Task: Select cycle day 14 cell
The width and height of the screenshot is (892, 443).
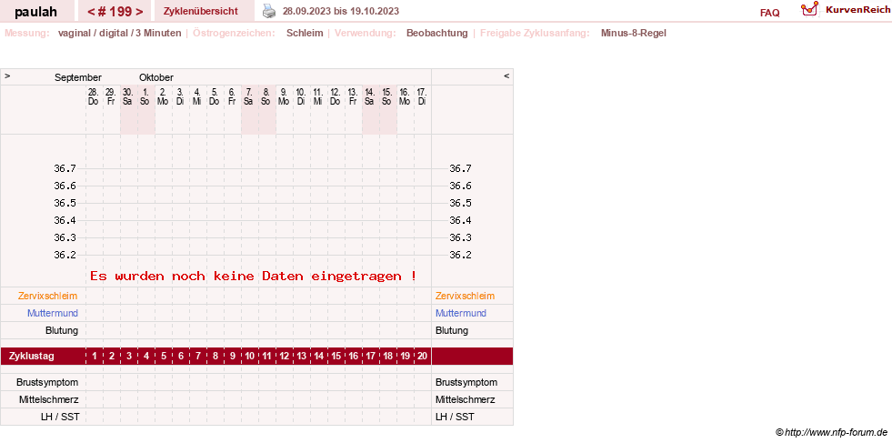Action: tap(318, 357)
